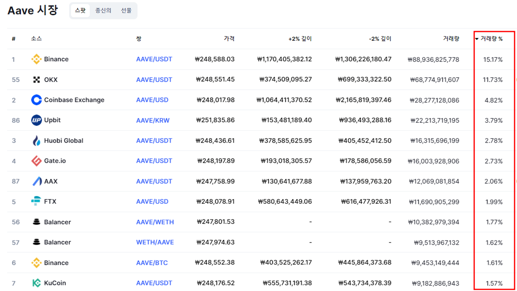Sort by the 거래량 column header
Image resolution: width=517 pixels, height=291 pixels.
pos(451,39)
